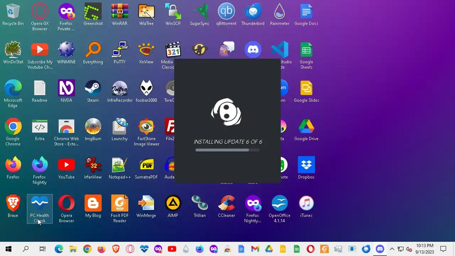Select the Google Sheets desktop shortcut

(306, 55)
